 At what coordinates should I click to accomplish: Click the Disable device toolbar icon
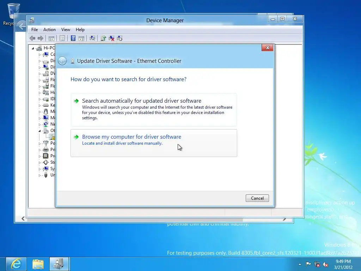(x=120, y=38)
